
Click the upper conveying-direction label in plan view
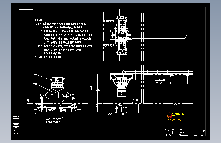pos(109,21)
